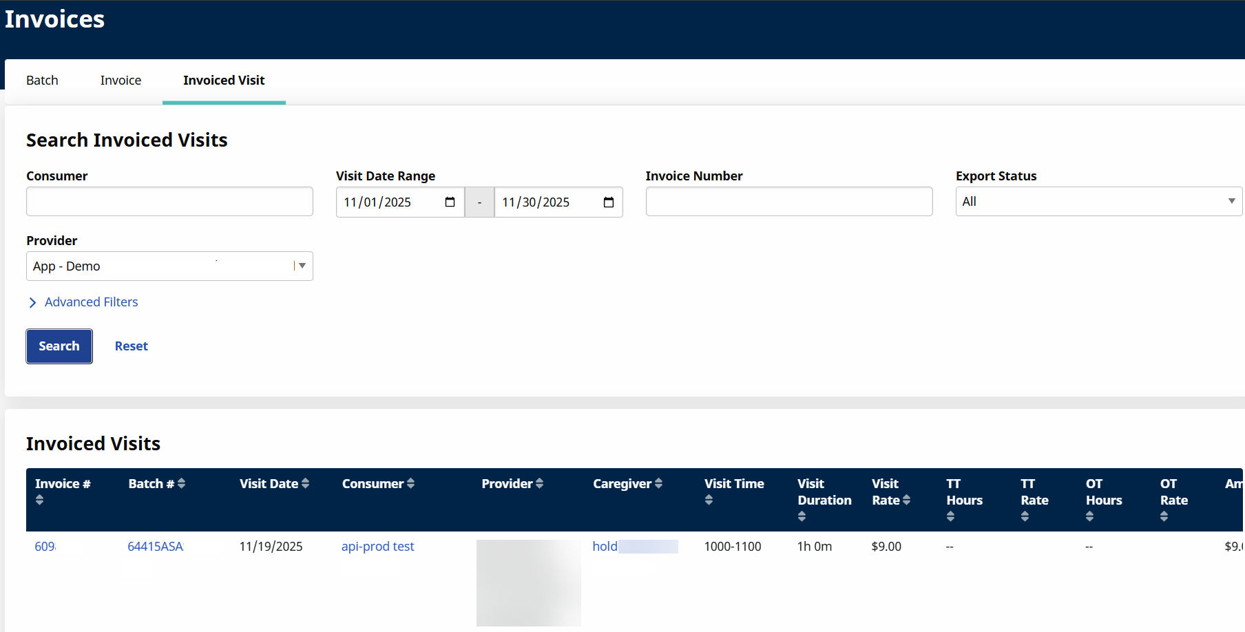The width and height of the screenshot is (1245, 632).
Task: Sort the table by Batch #
Action: [181, 483]
